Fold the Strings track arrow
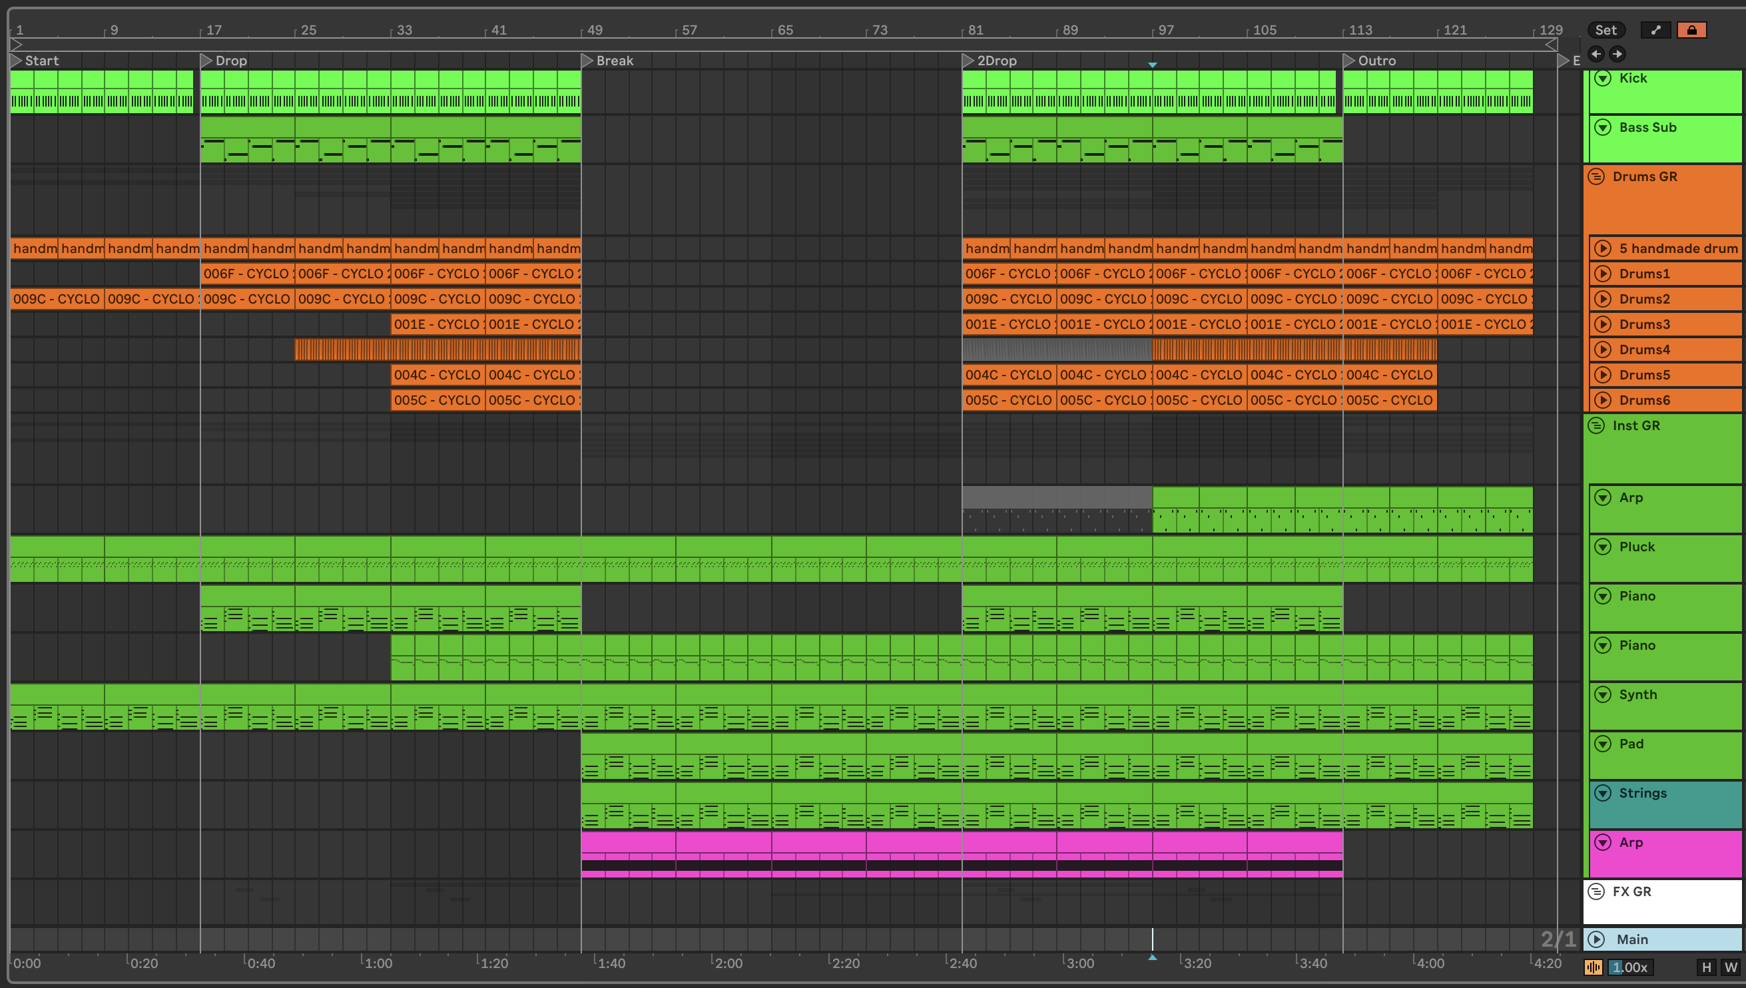This screenshot has height=988, width=1746. pyautogui.click(x=1603, y=793)
